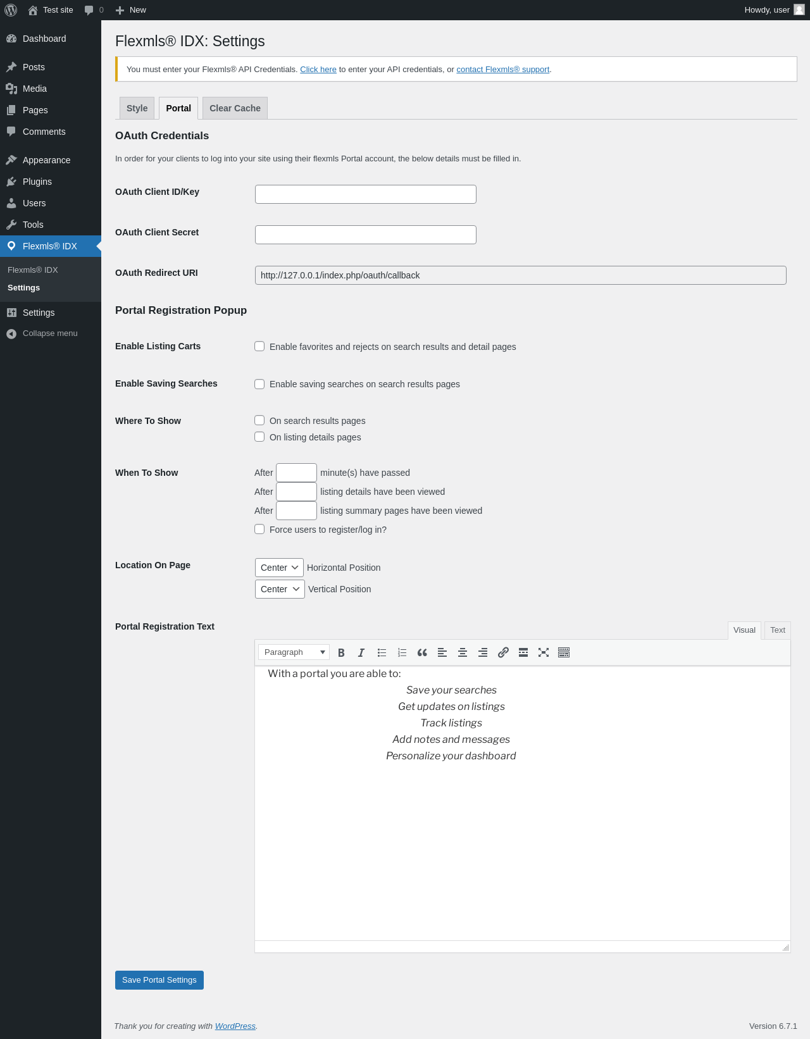Open the WordPress footer link
The height and width of the screenshot is (1039, 810).
(x=235, y=1026)
